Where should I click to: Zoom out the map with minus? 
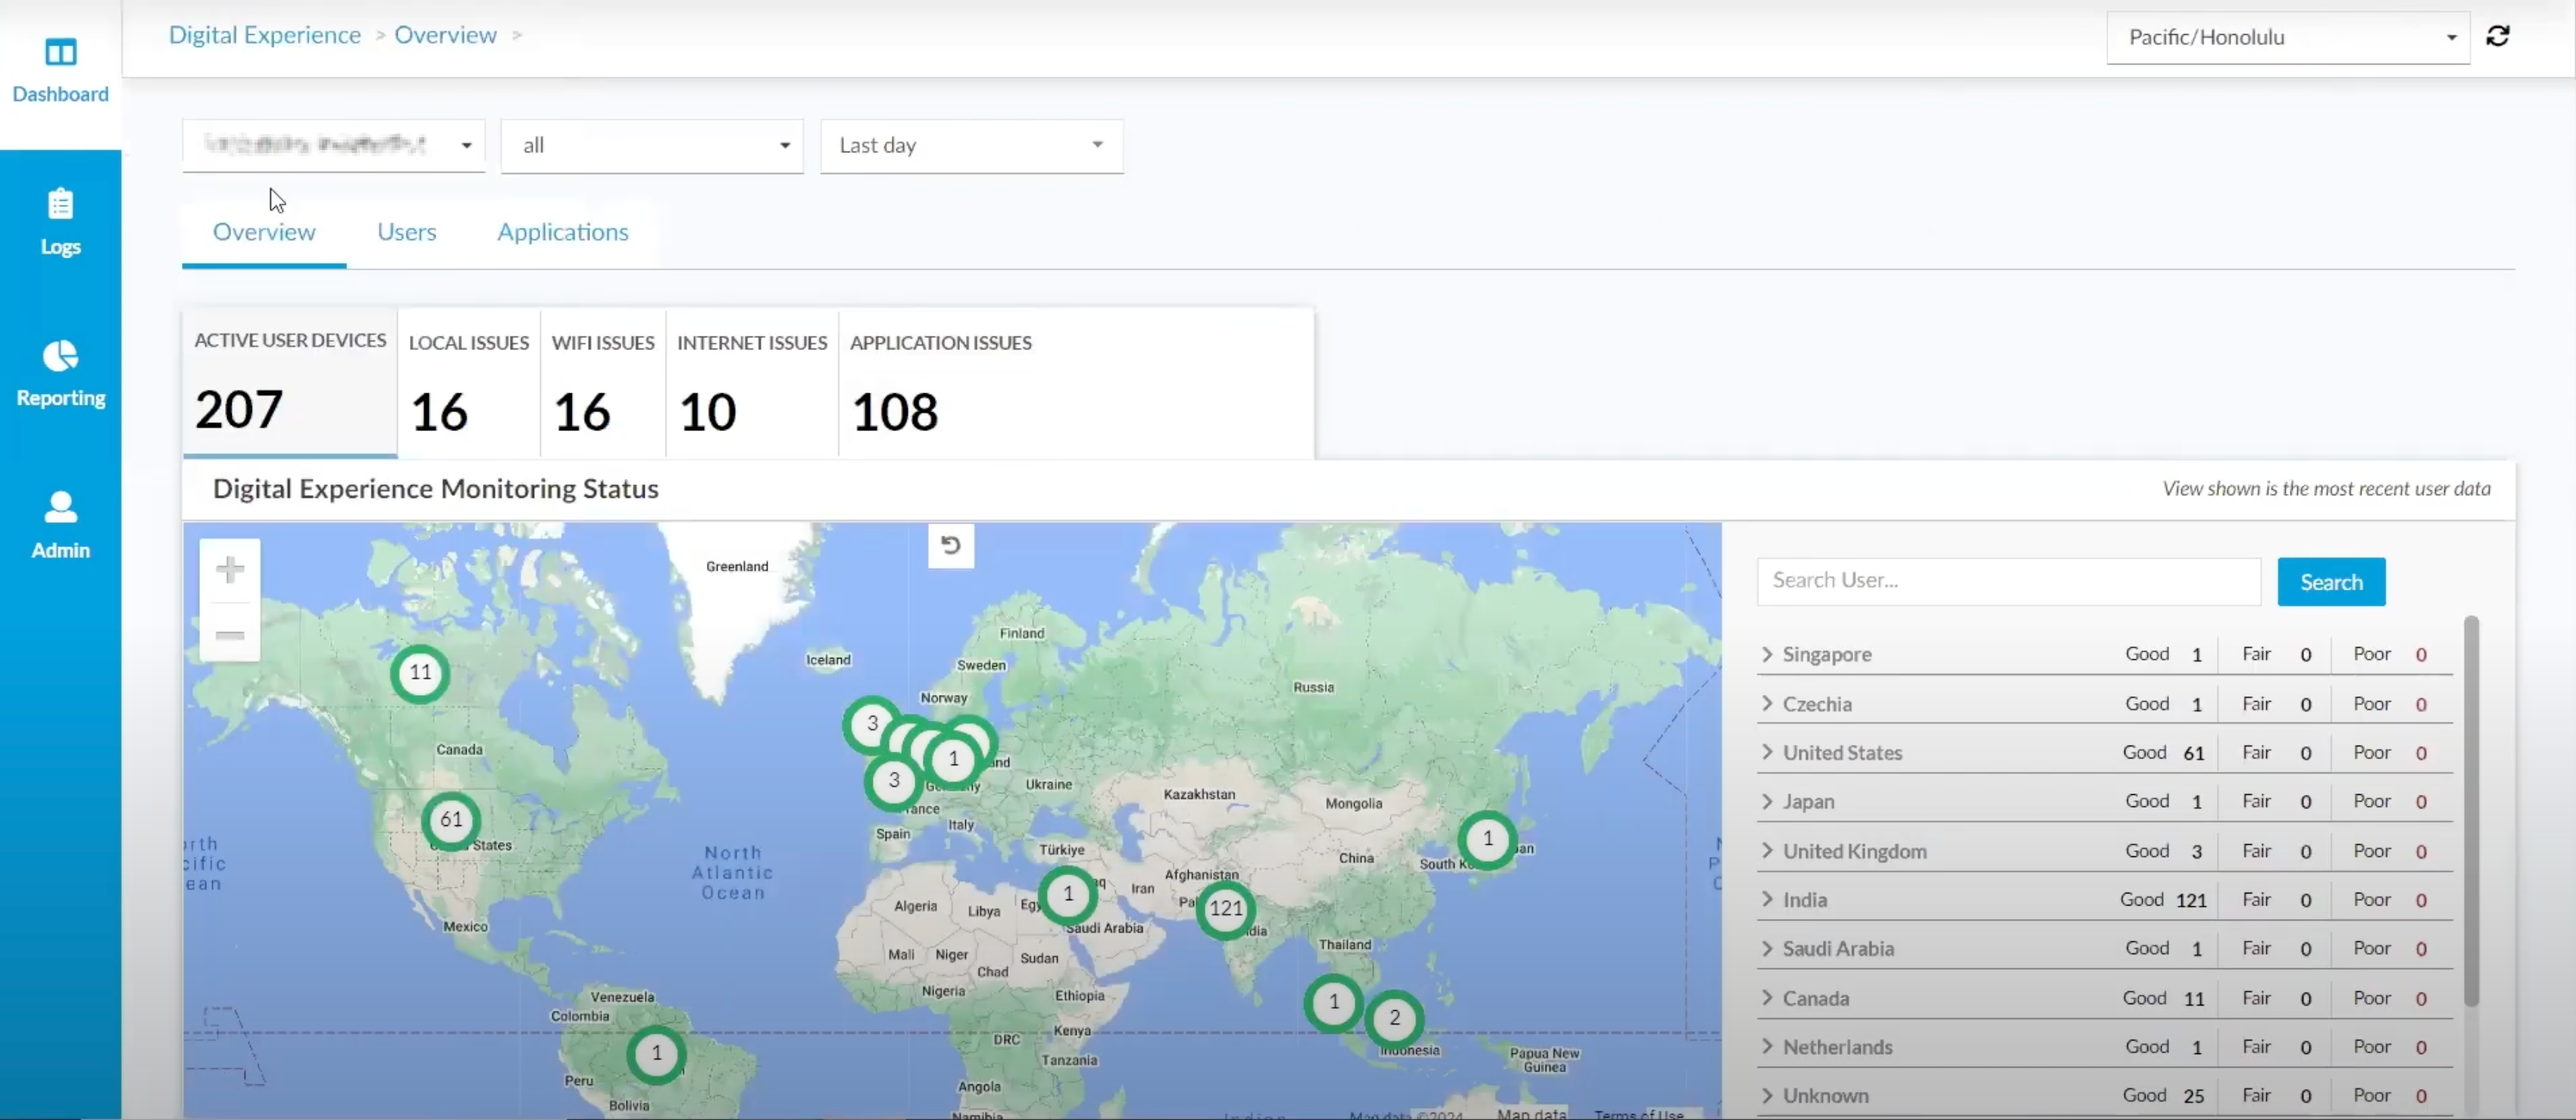[230, 635]
